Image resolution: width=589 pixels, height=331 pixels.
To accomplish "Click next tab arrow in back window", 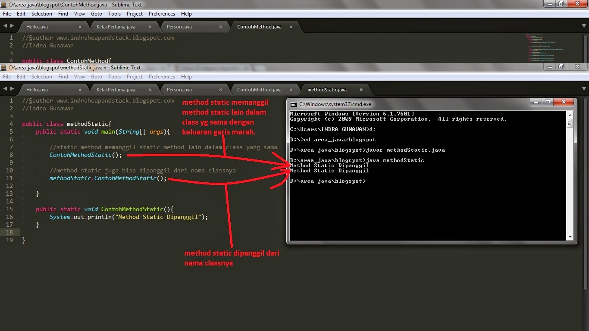I will pos(11,26).
